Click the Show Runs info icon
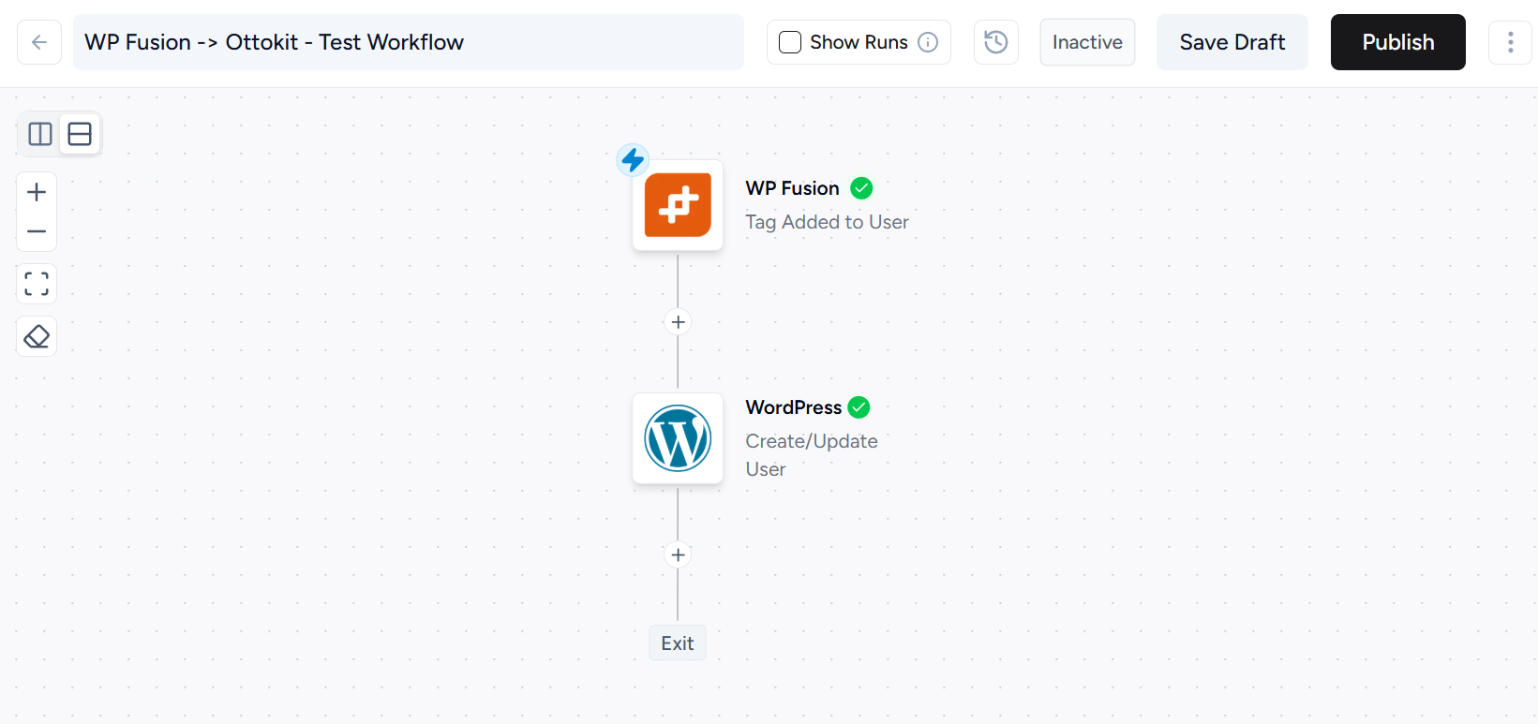The width and height of the screenshot is (1538, 724). (928, 42)
